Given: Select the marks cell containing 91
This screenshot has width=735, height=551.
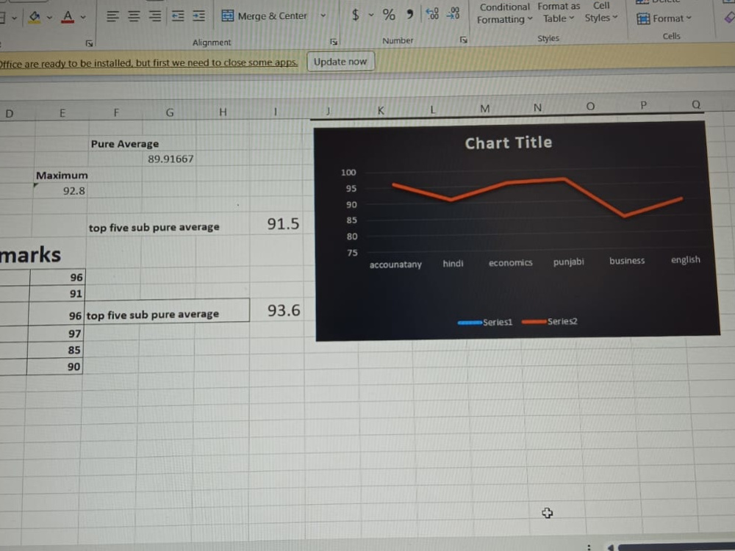Looking at the screenshot, I should click(57, 294).
